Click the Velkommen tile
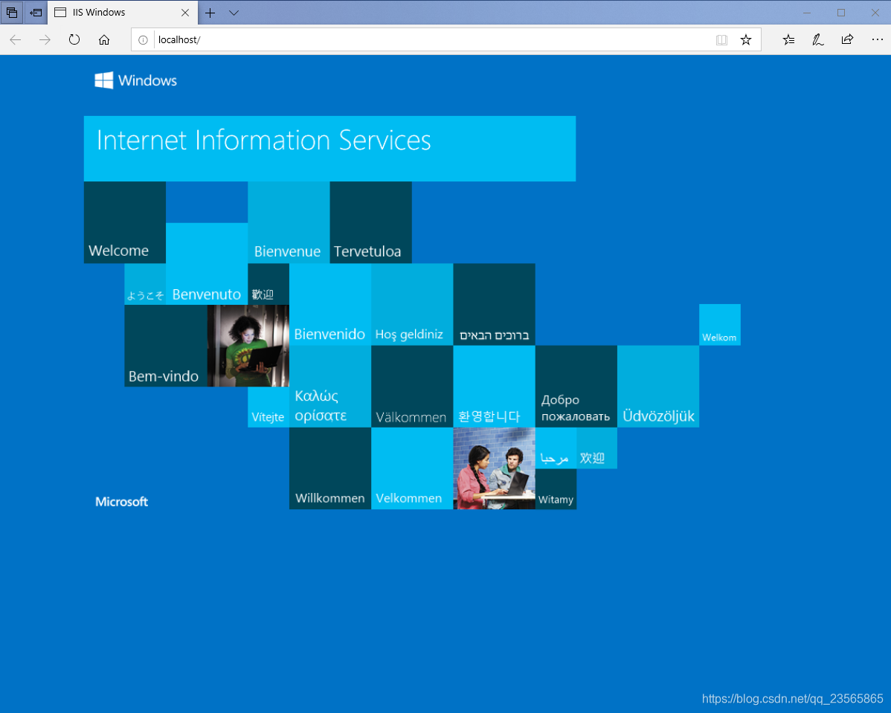Image resolution: width=891 pixels, height=713 pixels. click(x=412, y=468)
